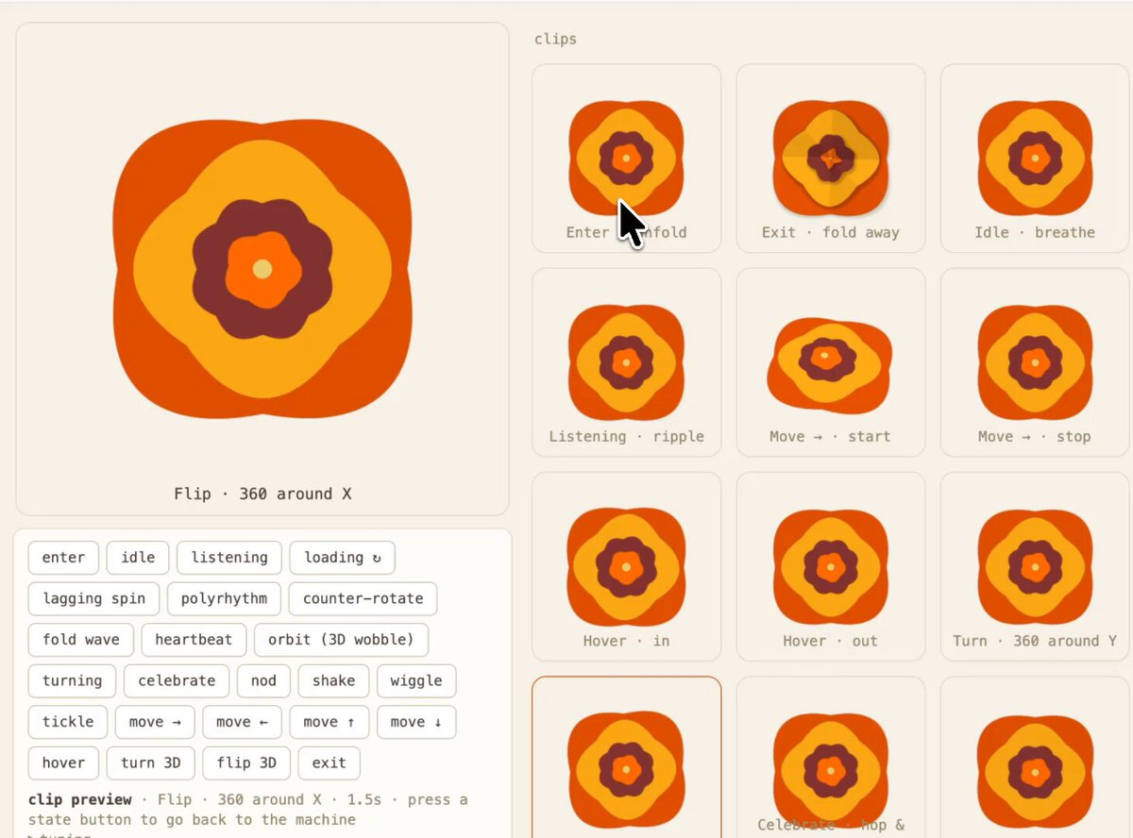
Task: Click the large flower in the preview panel
Action: click(262, 269)
